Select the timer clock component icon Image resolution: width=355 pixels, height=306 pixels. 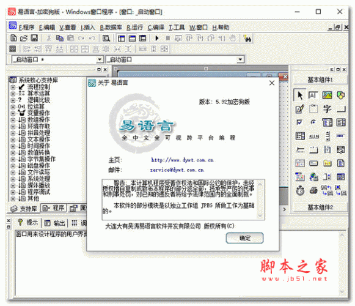[300, 190]
